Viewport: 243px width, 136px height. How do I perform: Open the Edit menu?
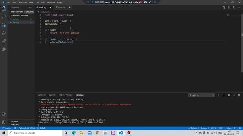pos(14,2)
